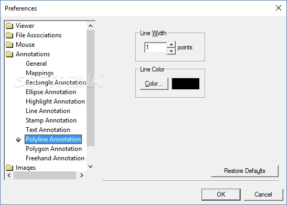
Task: Select the Annotations category label
Action: [33, 54]
